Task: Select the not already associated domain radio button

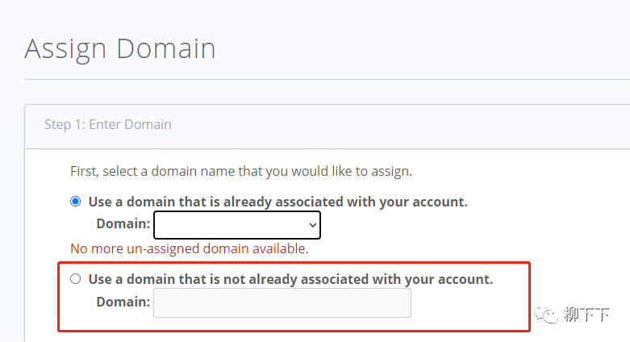Action: point(76,279)
